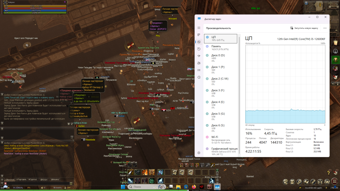Image resolution: width=340 pixels, height=191 pixels.
Task: Select Диск 1 (P:) performance item
Action: pyautogui.click(x=221, y=70)
